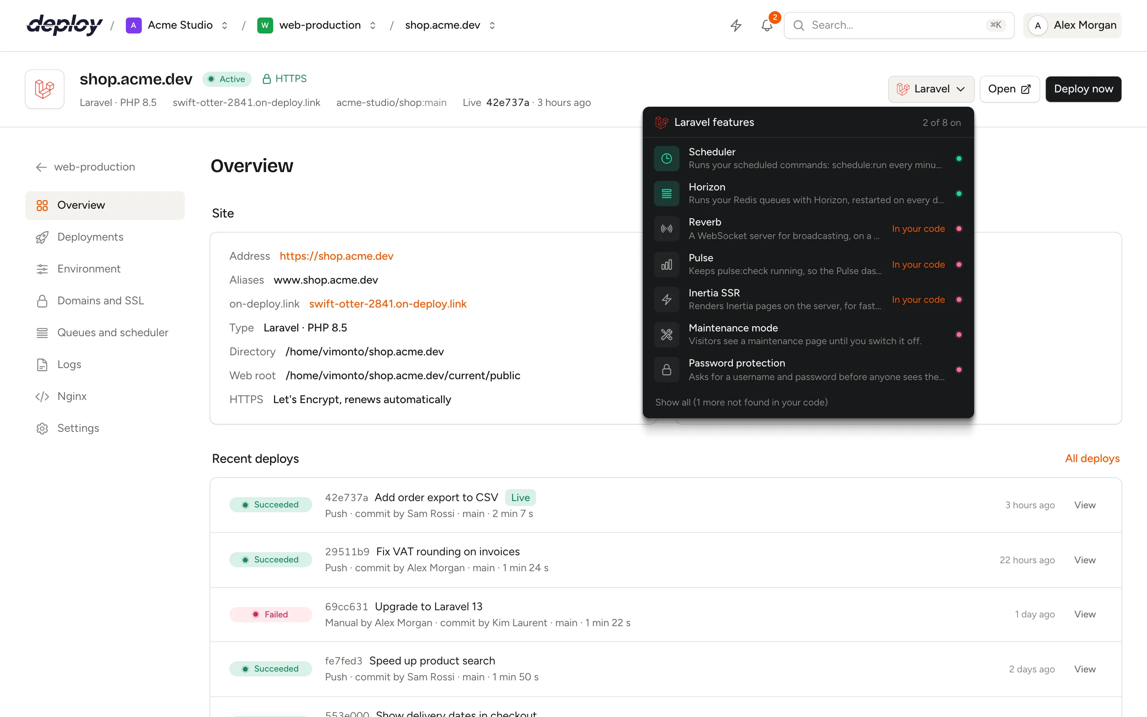View the Upgrade to Laravel 13 deploy

1084,615
